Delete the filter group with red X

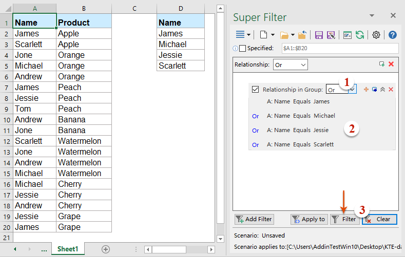(x=391, y=90)
